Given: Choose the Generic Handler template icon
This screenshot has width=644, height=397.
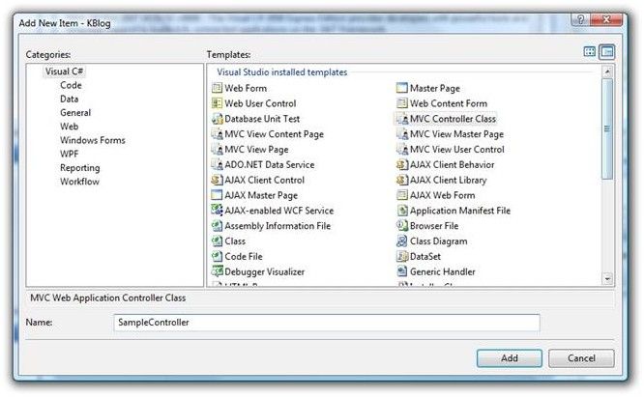Looking at the screenshot, I should pos(402,271).
